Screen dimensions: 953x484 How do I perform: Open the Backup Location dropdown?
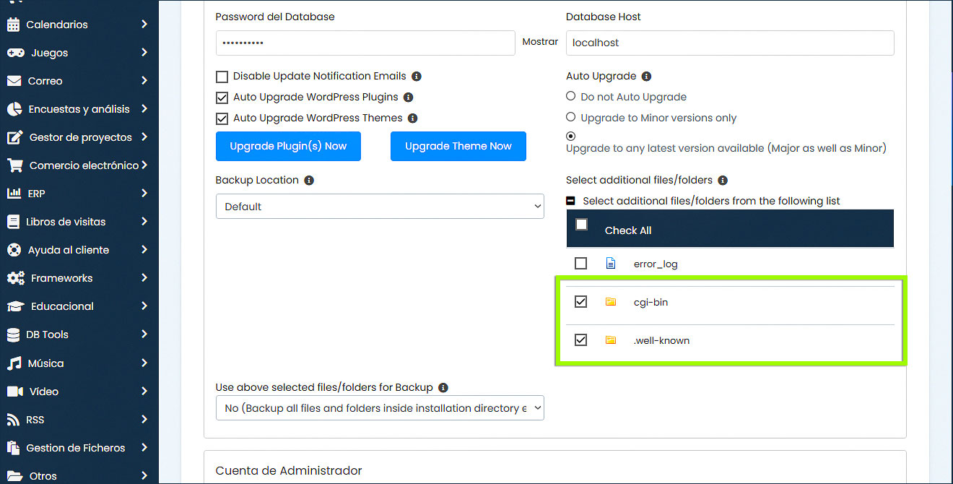point(380,207)
